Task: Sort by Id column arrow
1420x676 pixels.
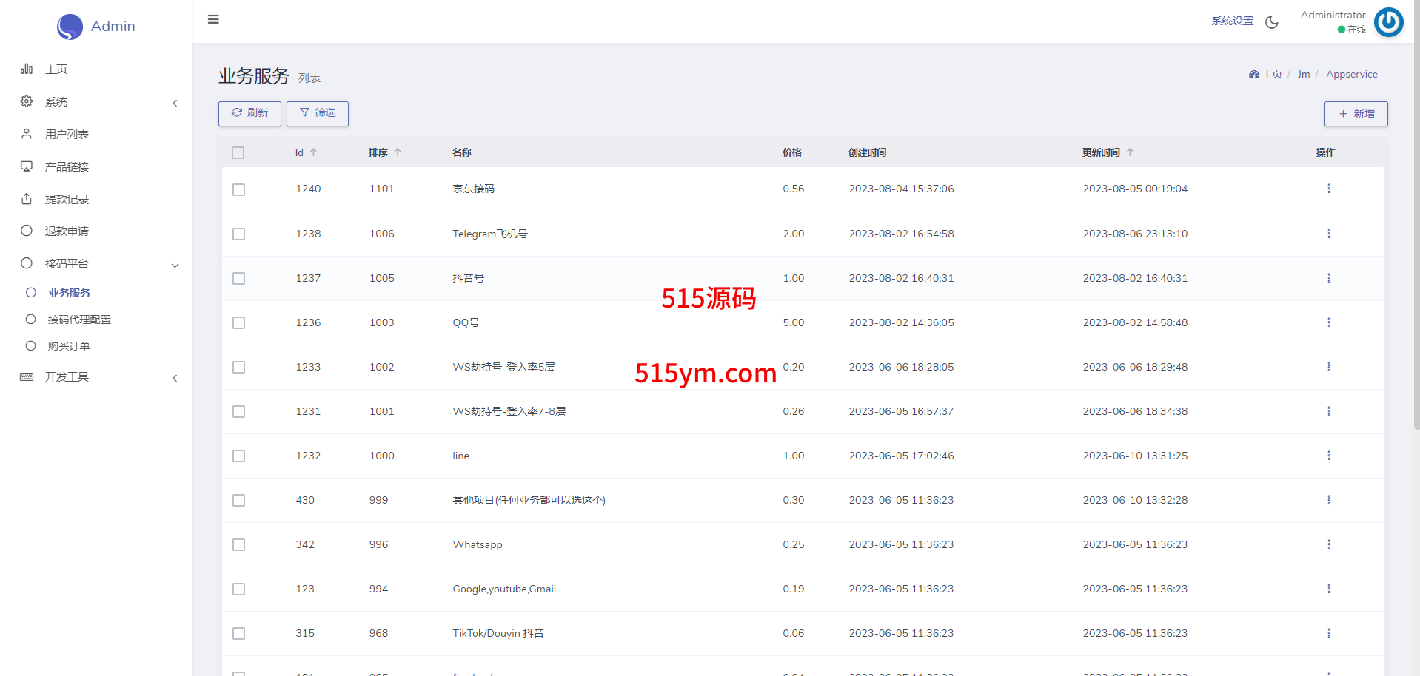Action: [x=314, y=152]
